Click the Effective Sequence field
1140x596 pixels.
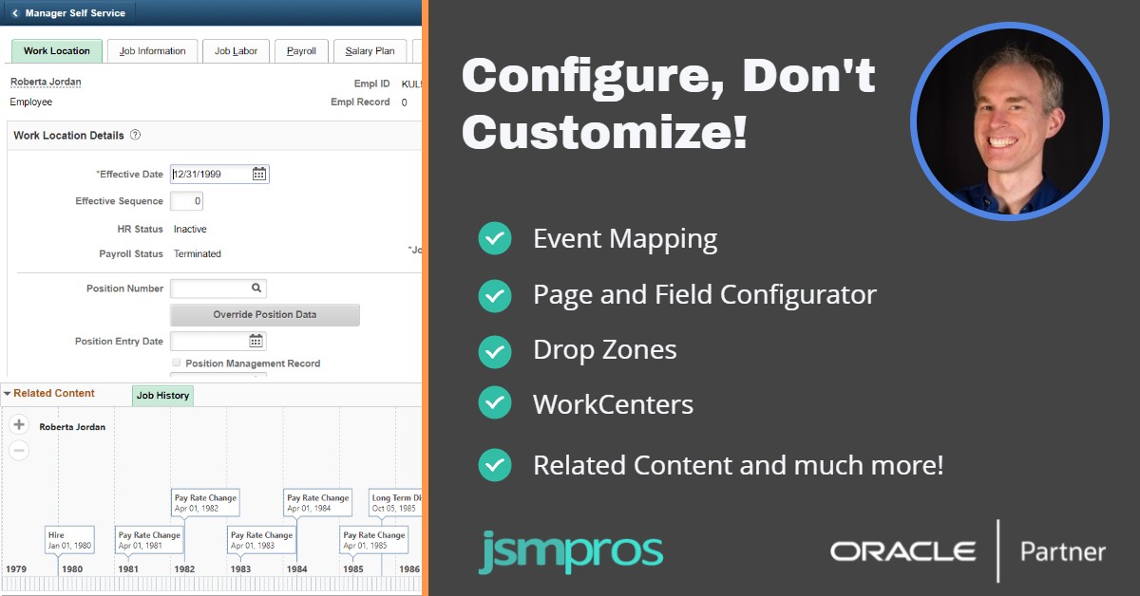tap(186, 201)
